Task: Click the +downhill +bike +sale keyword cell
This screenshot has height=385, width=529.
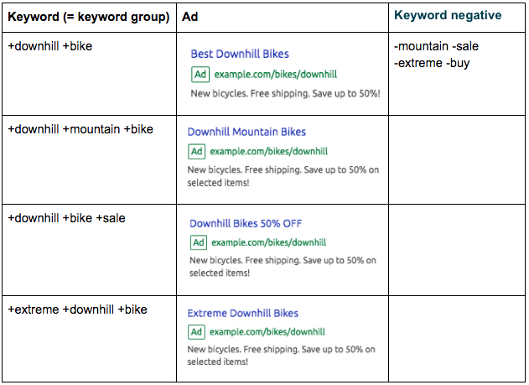Action: [67, 218]
